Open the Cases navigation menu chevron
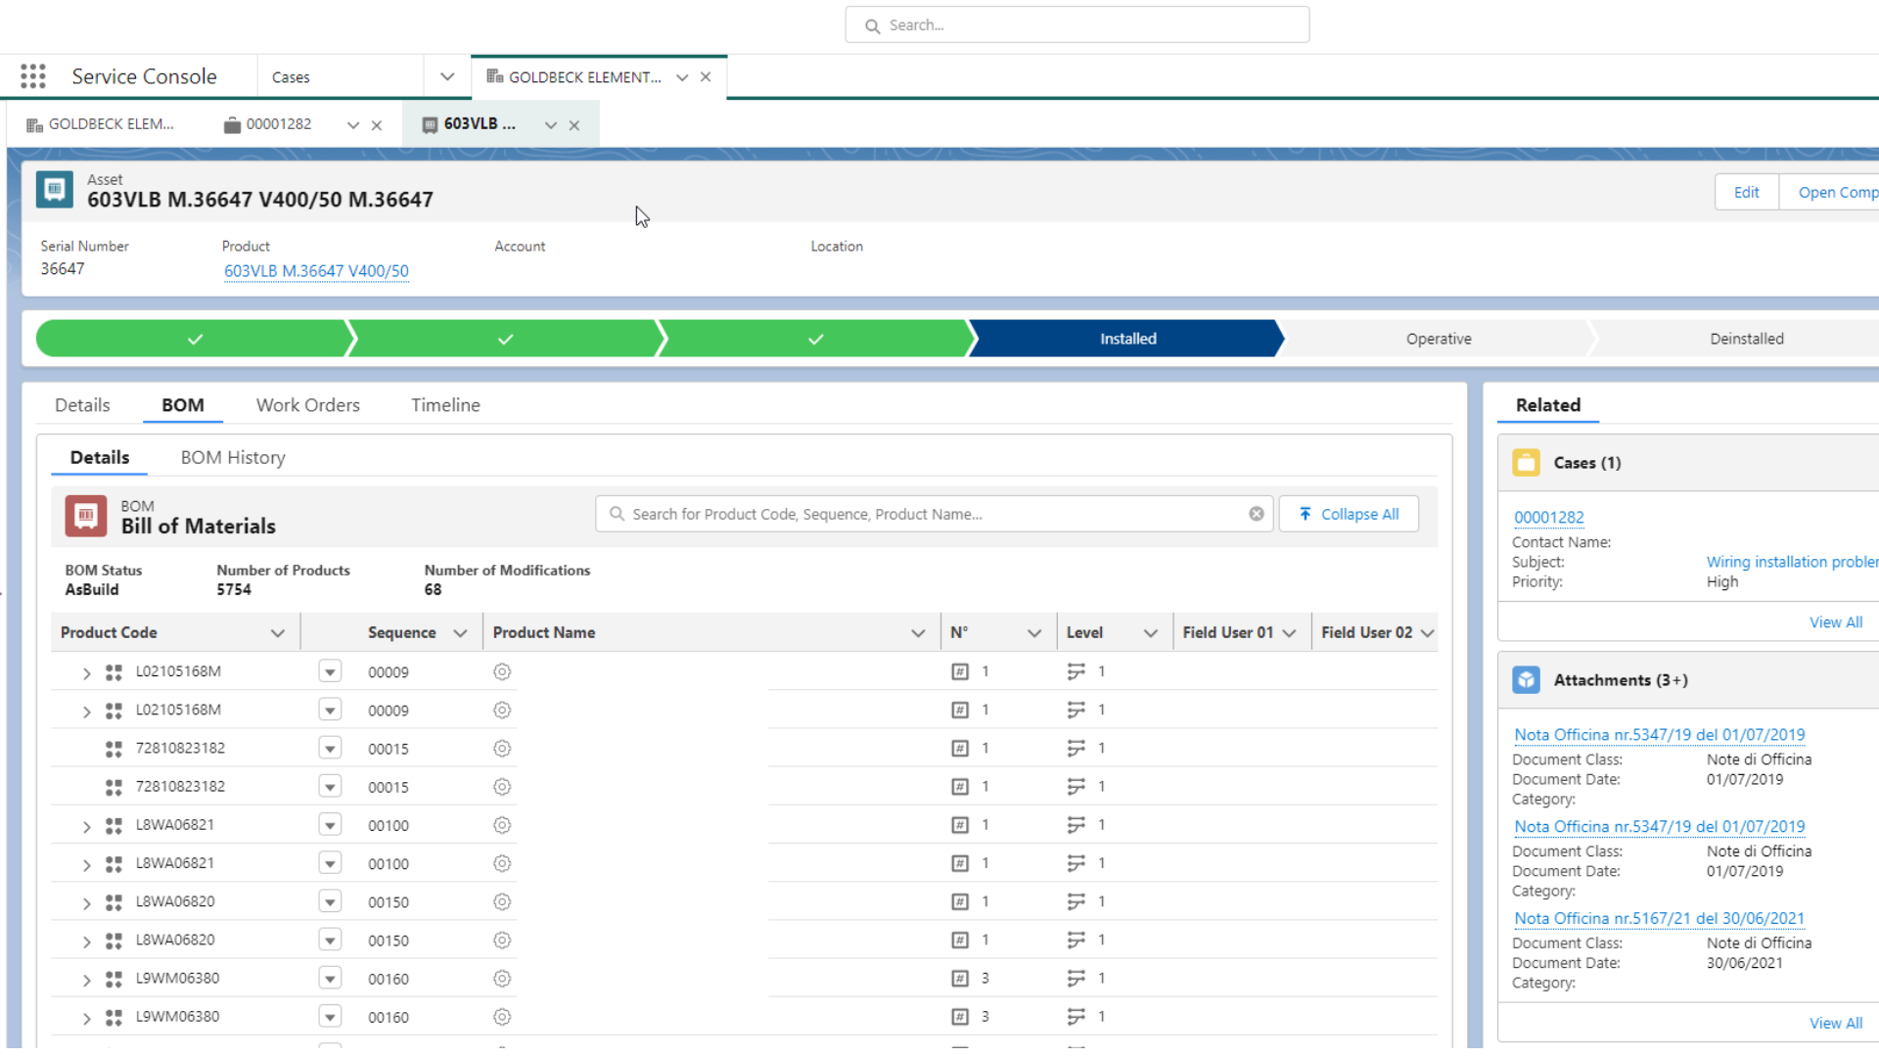The height and width of the screenshot is (1057, 1879). (x=447, y=76)
